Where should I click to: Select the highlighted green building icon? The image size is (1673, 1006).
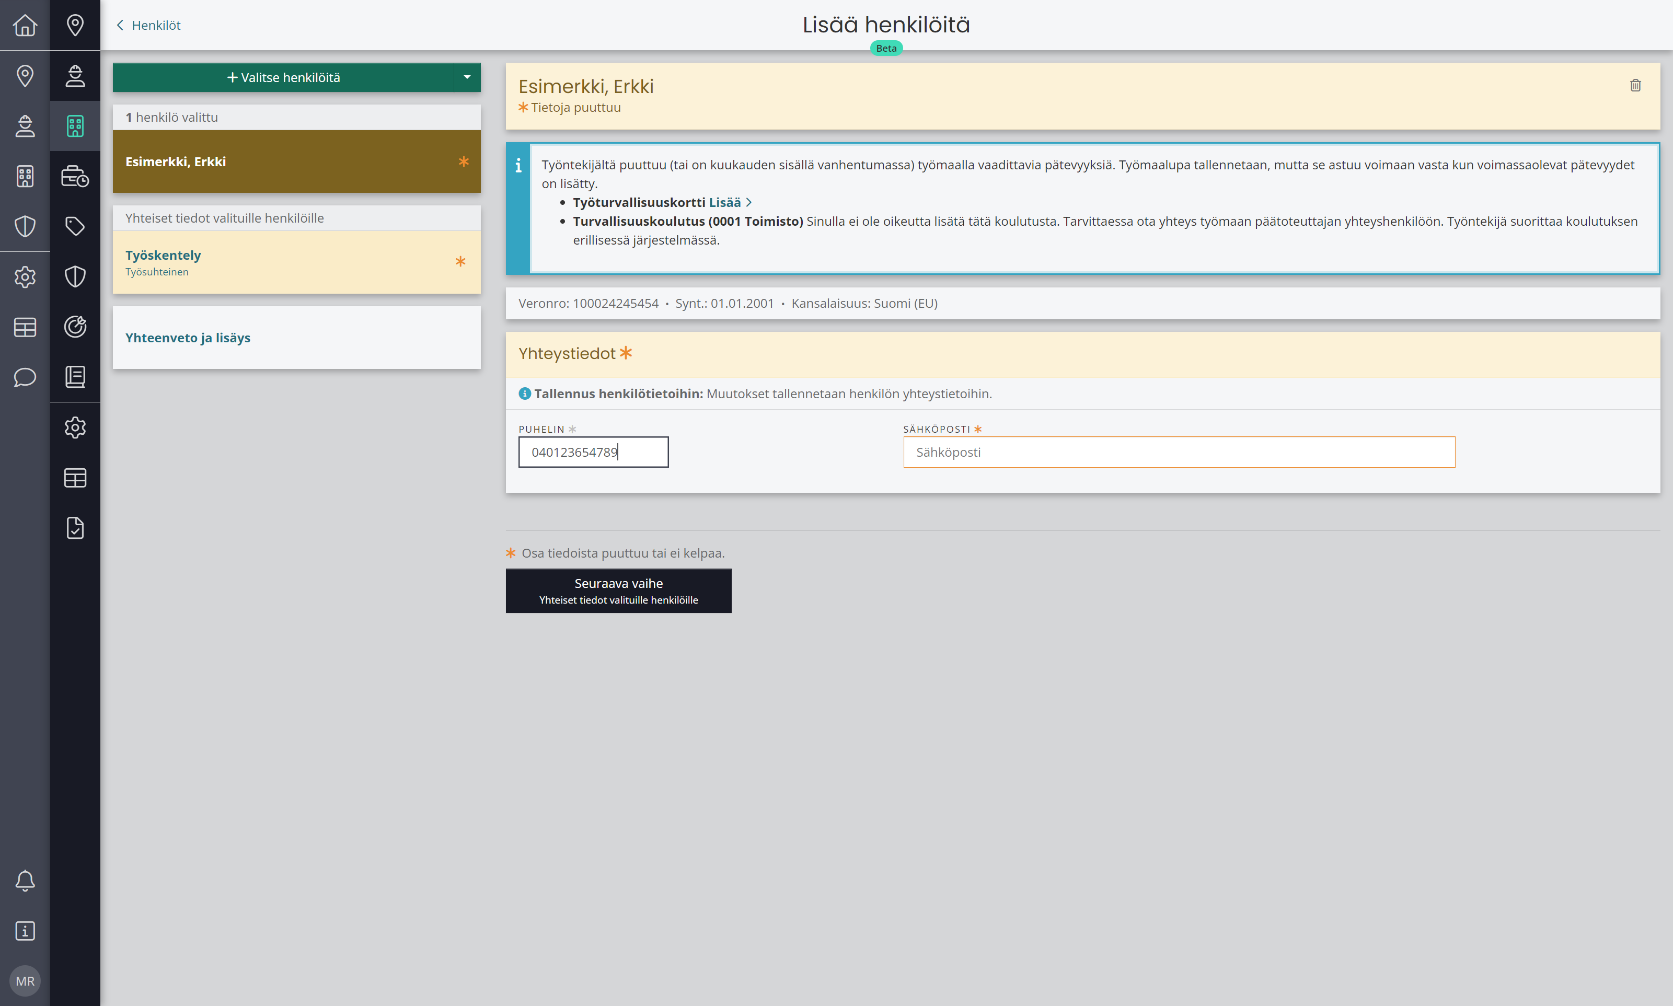(75, 126)
